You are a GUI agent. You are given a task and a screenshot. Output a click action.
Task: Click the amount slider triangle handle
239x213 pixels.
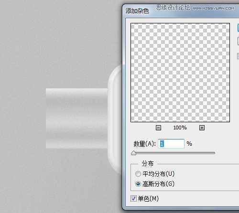click(x=133, y=153)
